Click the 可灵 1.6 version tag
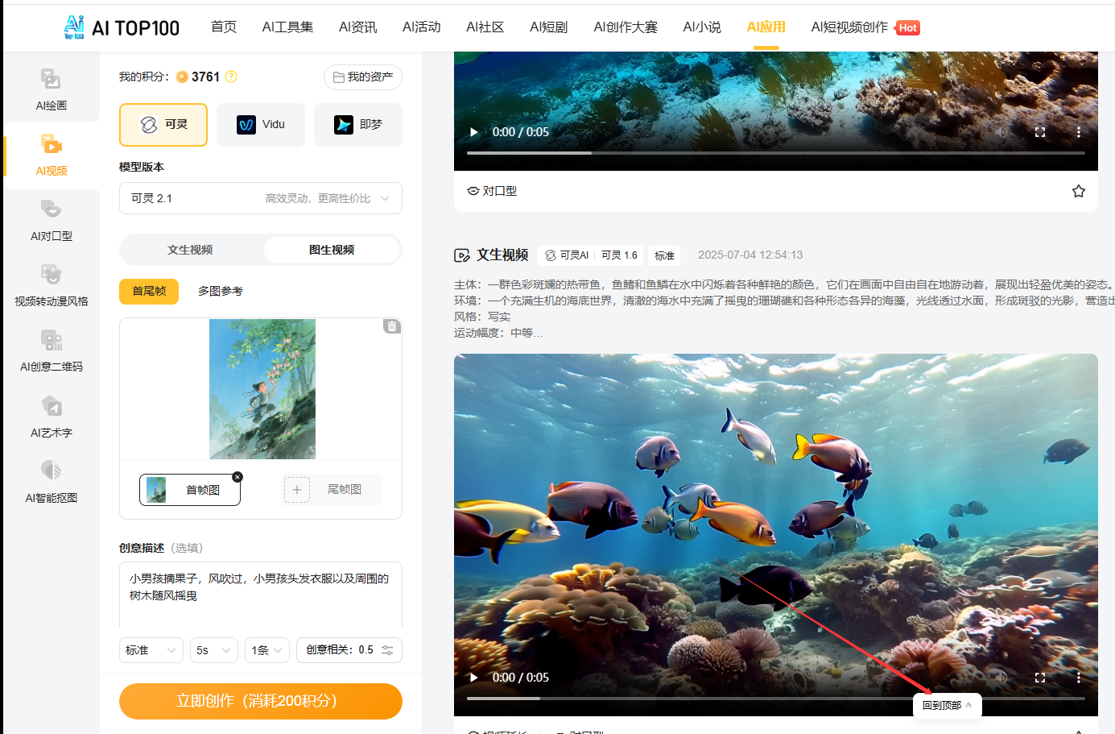1115x734 pixels. pyautogui.click(x=619, y=255)
